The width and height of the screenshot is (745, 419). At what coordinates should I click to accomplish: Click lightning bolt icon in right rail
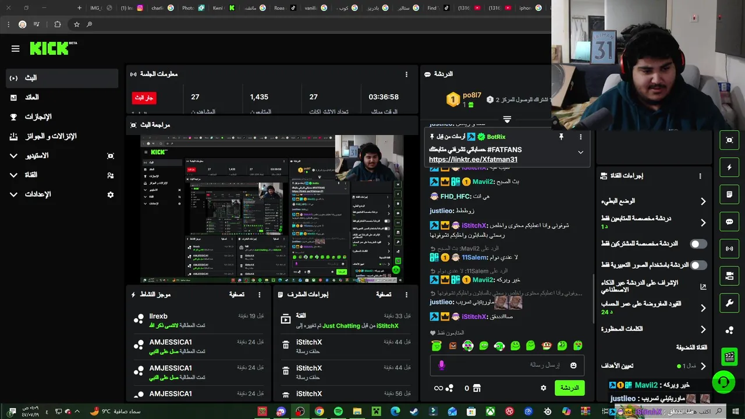coord(729,168)
